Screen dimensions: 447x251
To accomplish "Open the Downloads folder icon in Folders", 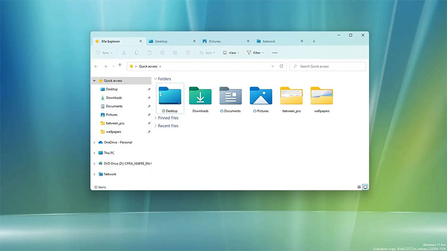I will point(200,96).
